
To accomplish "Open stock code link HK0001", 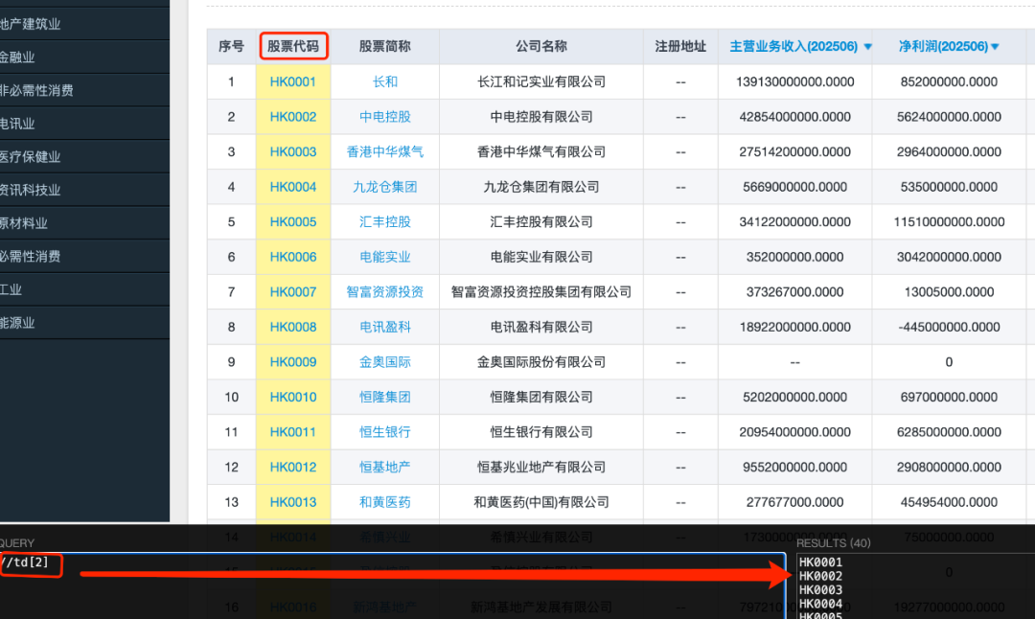I will tap(293, 81).
